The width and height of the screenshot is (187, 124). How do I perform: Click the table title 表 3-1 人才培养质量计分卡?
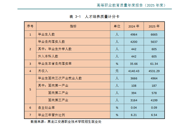pyautogui.click(x=94, y=17)
